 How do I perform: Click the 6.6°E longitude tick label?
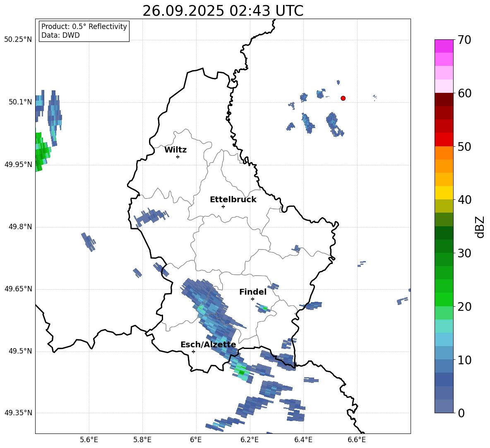pyautogui.click(x=357, y=440)
